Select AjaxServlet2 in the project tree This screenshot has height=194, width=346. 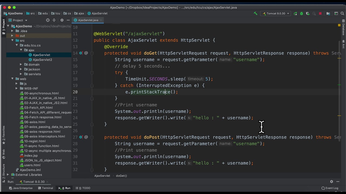point(40,60)
